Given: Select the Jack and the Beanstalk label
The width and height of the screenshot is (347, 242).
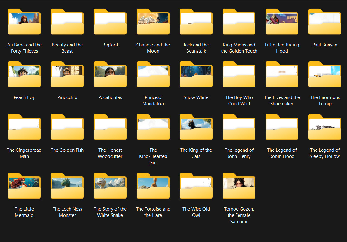Looking at the screenshot, I should click(196, 48).
